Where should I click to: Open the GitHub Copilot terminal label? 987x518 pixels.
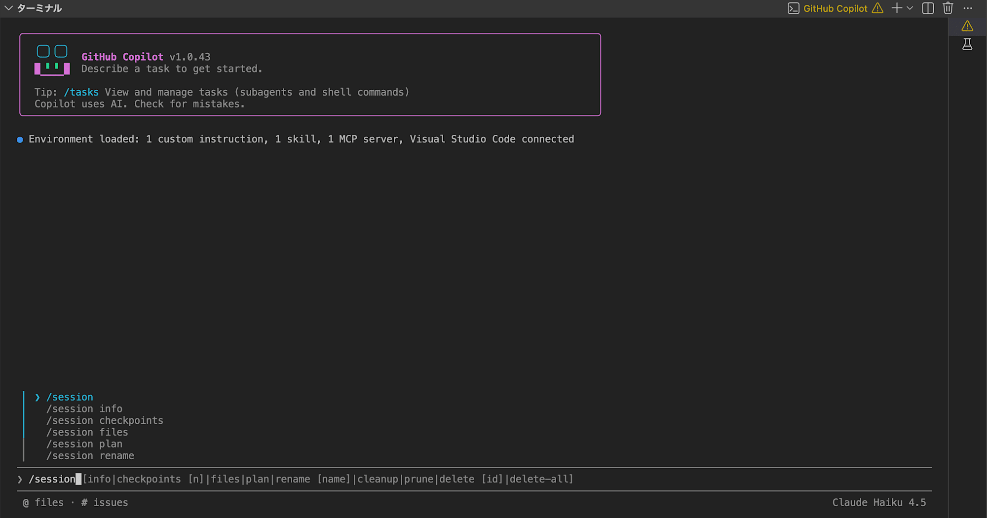pos(835,8)
